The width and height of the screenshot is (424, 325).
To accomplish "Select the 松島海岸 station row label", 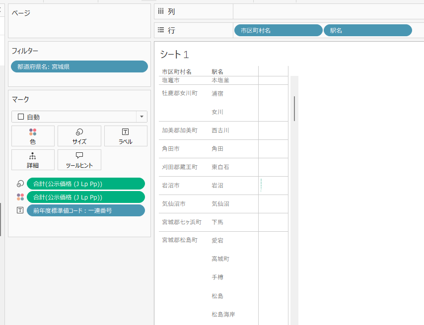I will (x=223, y=314).
